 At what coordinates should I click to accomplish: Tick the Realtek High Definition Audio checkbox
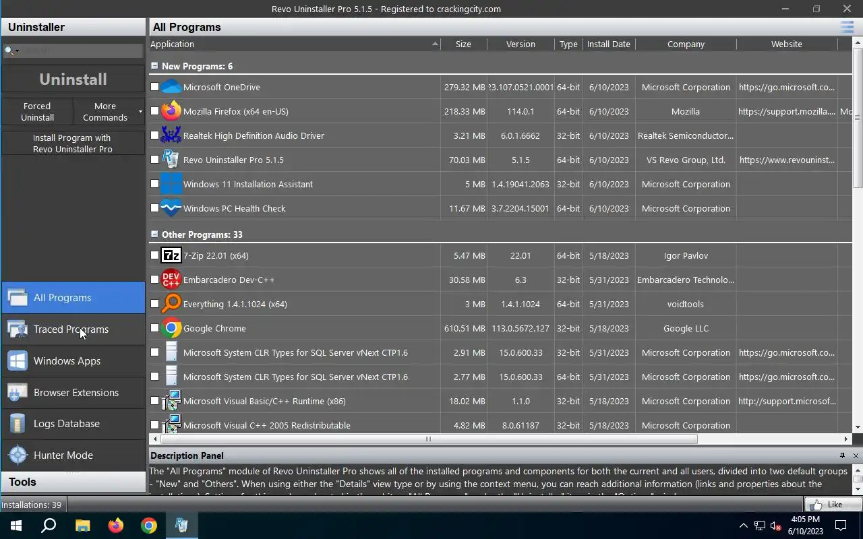[x=155, y=135]
